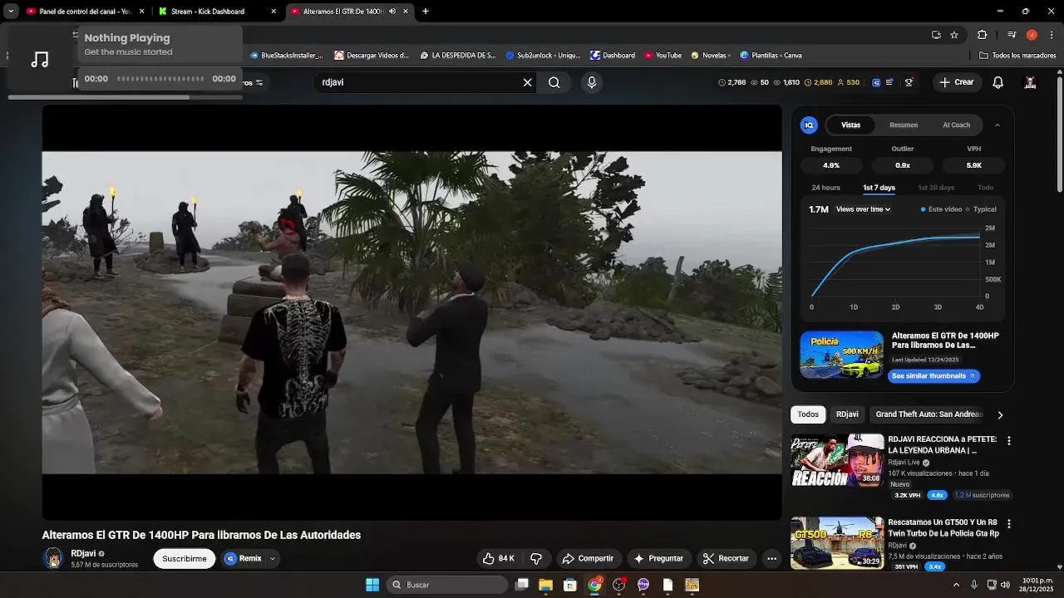The image size is (1064, 598).
Task: Click the Recortar clip button
Action: point(726,558)
